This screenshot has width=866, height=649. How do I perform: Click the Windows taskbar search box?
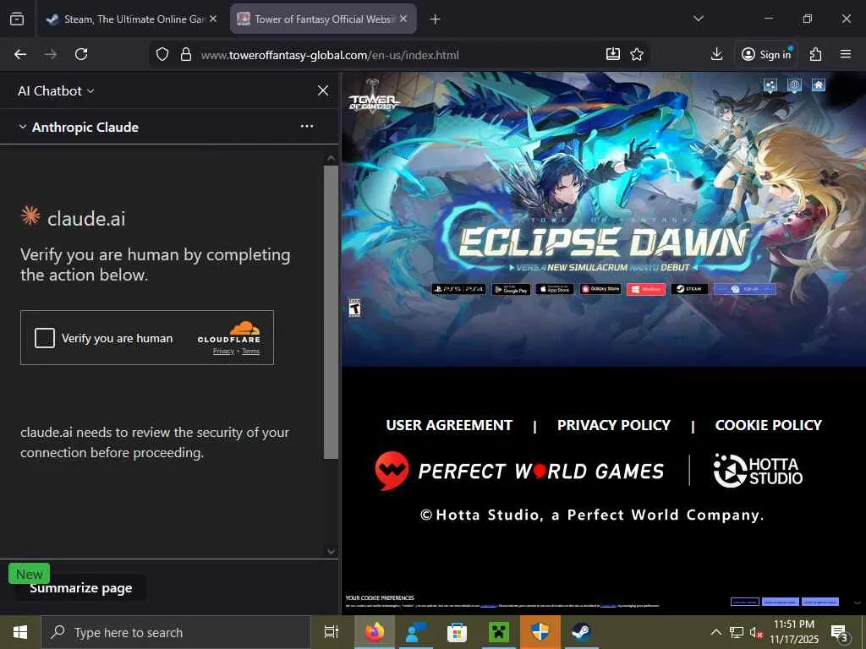coord(176,632)
